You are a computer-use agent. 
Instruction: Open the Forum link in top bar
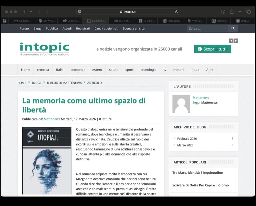(x=24, y=29)
